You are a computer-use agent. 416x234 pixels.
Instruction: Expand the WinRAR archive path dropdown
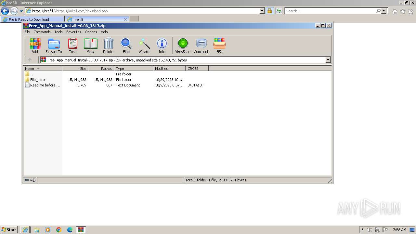[x=328, y=60]
